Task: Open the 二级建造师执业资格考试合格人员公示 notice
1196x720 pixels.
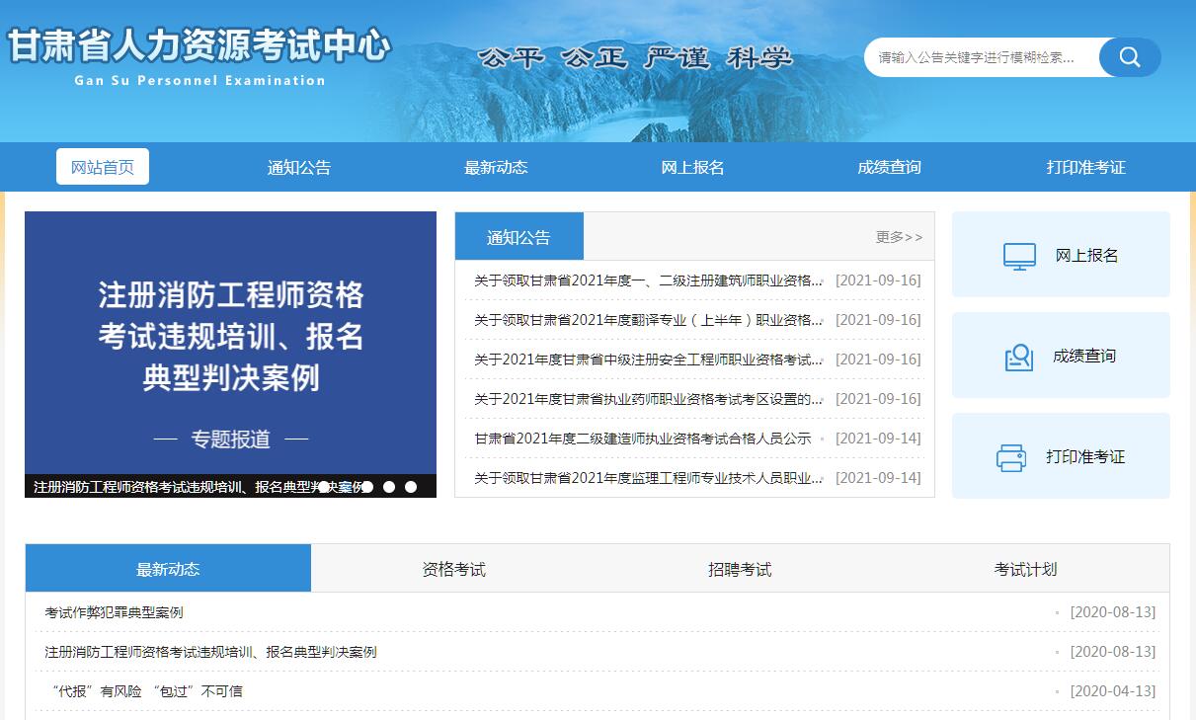Action: (642, 439)
